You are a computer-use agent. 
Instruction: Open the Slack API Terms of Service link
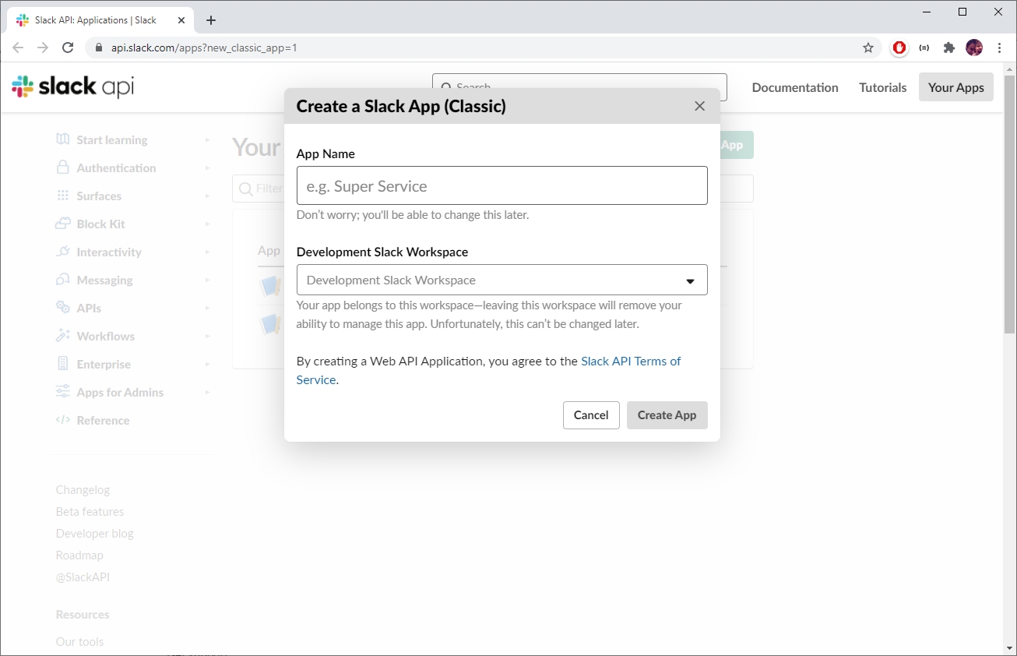(630, 362)
